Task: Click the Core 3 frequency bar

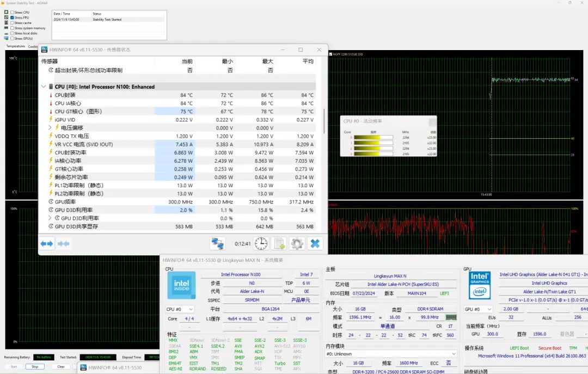Action: click(x=373, y=154)
